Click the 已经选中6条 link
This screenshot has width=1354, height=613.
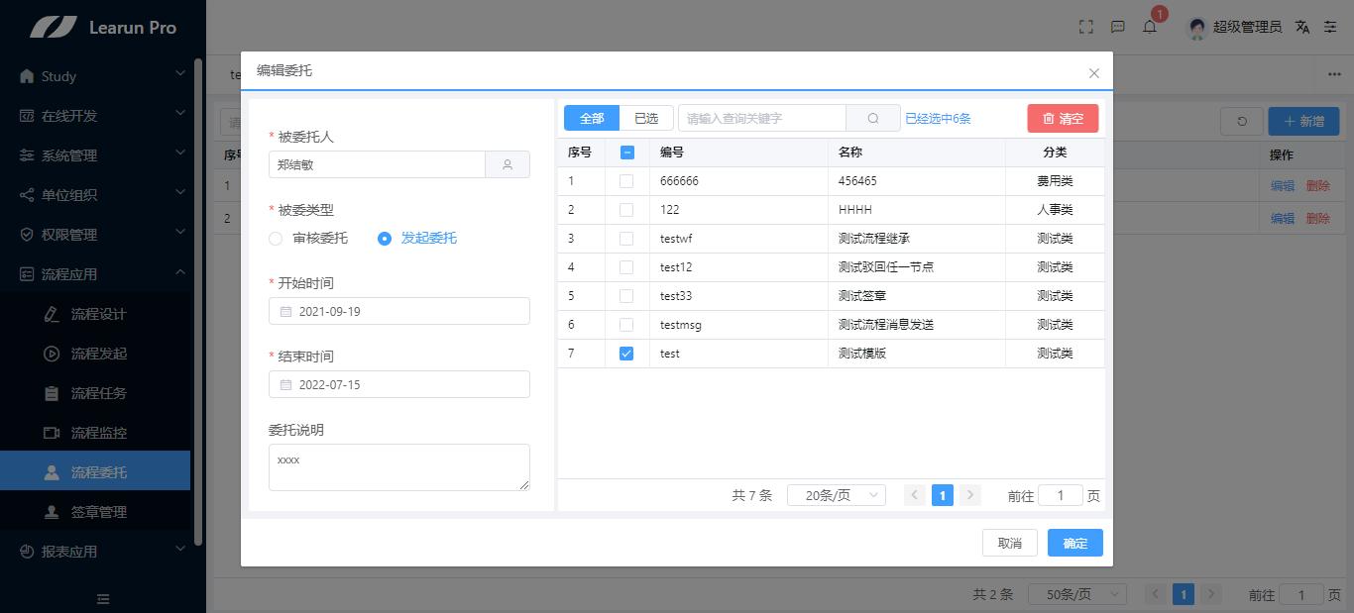[937, 117]
